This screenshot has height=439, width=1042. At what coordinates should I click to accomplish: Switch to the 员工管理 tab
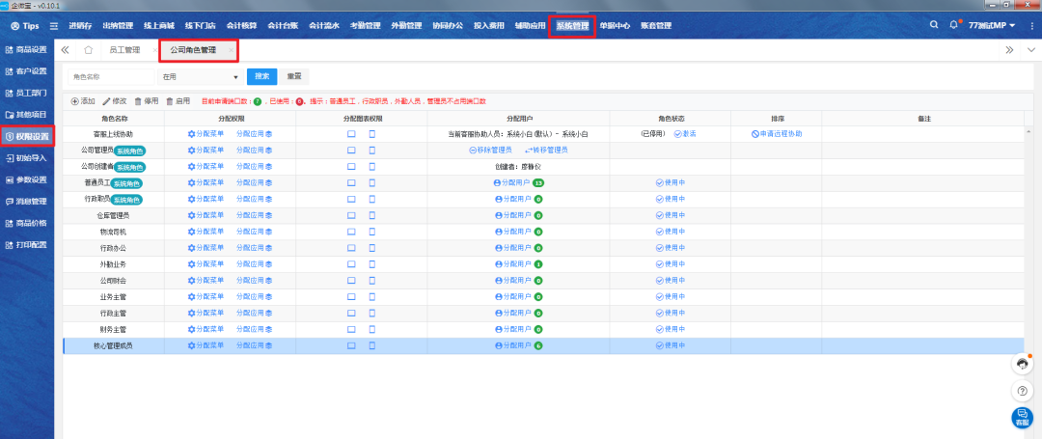click(124, 49)
